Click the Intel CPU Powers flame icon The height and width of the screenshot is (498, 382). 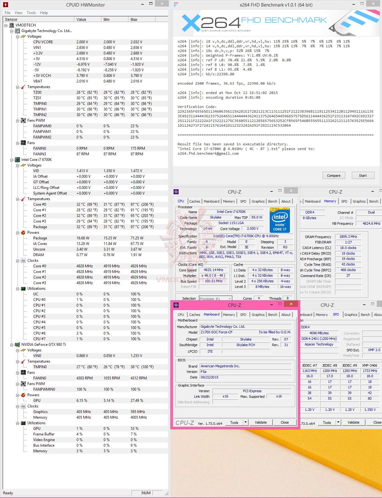coord(23,233)
